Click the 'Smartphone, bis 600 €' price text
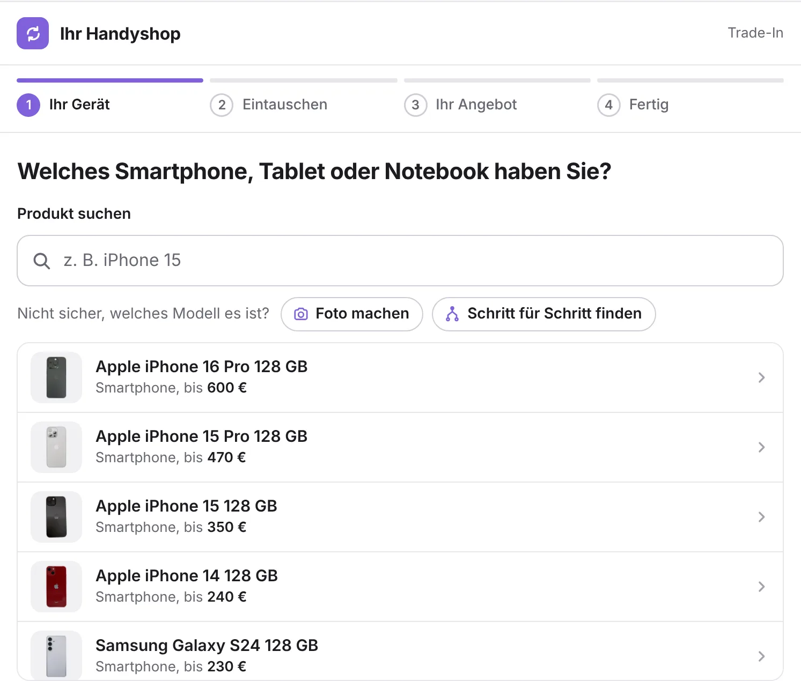 (x=171, y=388)
